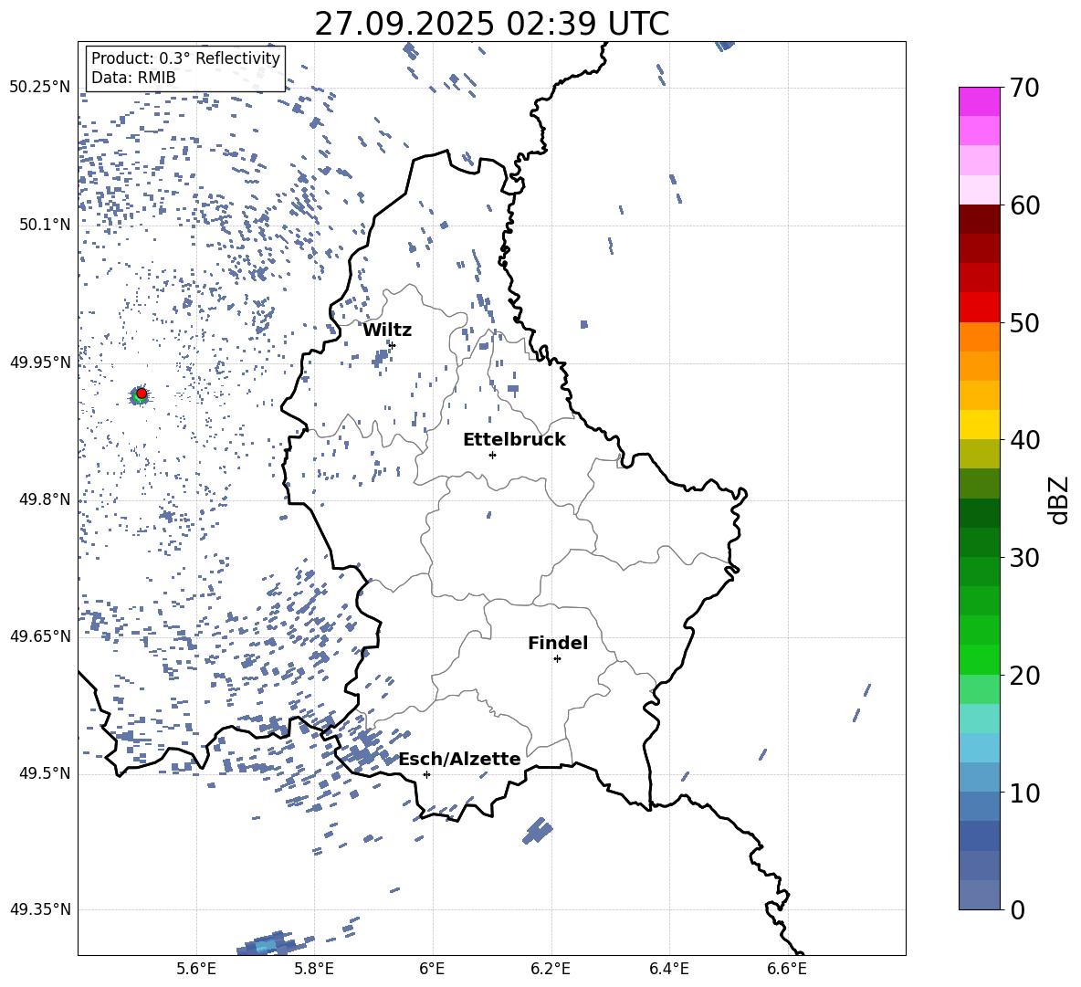Click the Findel city label
Image resolution: width=1081 pixels, height=987 pixels.
(558, 643)
